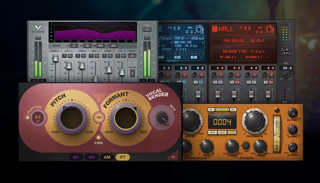Toggle the filters LINK button
The height and width of the screenshot is (183, 320).
click(246, 145)
